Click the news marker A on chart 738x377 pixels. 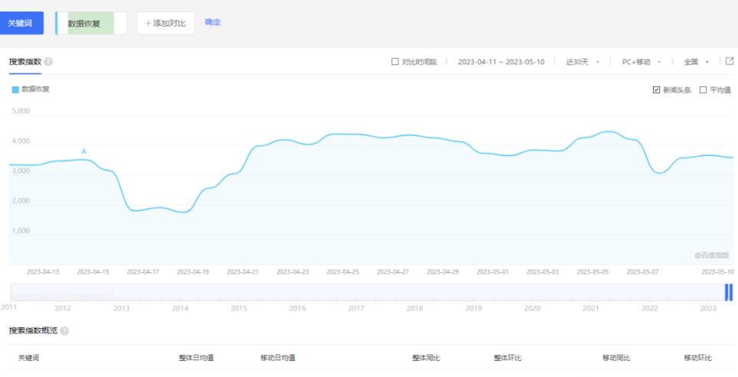pyautogui.click(x=84, y=151)
